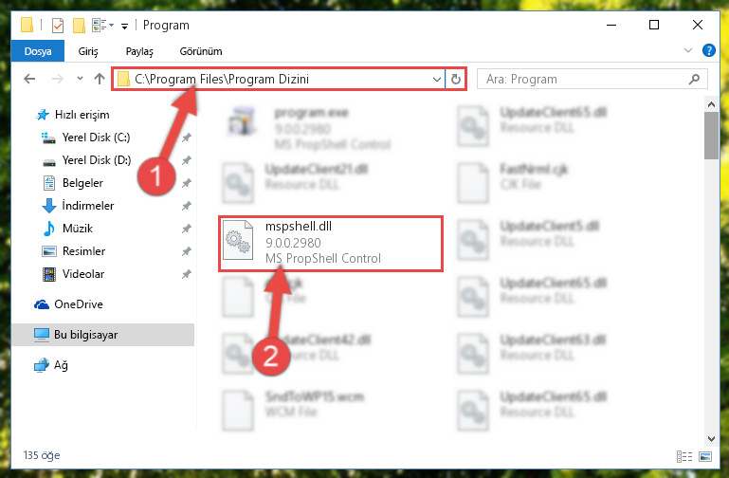Open recent locations dropdown arrow
Image resolution: width=729 pixels, height=478 pixels.
[x=80, y=79]
